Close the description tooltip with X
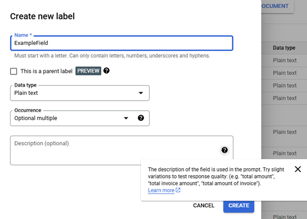The image size is (307, 219). pyautogui.click(x=297, y=169)
